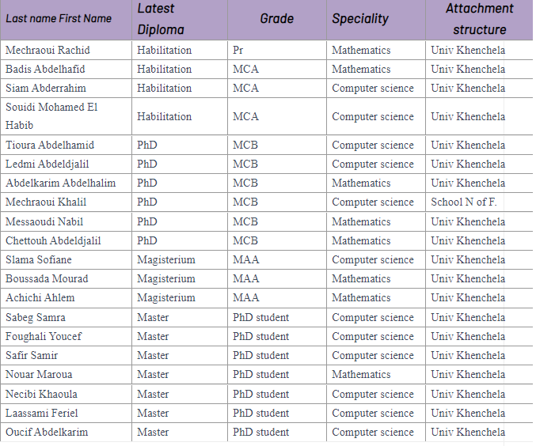Select the name cell 'Mechraoui Rachid'
This screenshot has height=446, width=536.
48,50
